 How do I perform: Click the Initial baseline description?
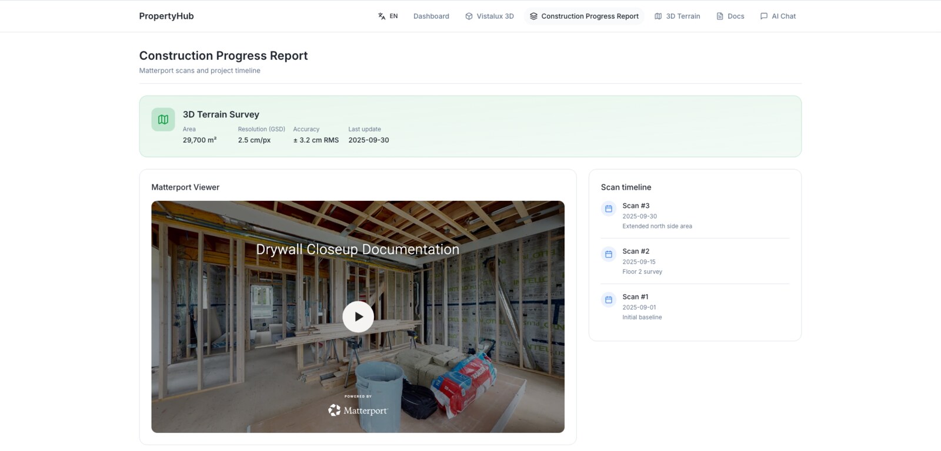coord(642,317)
